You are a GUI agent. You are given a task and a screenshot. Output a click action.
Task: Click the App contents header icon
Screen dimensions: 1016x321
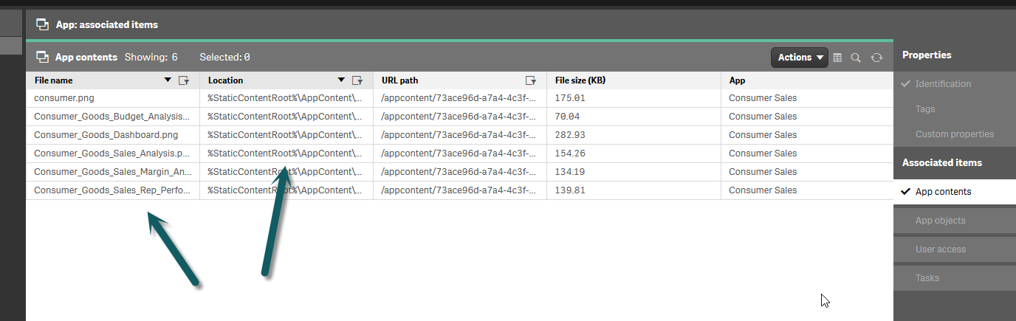click(42, 57)
